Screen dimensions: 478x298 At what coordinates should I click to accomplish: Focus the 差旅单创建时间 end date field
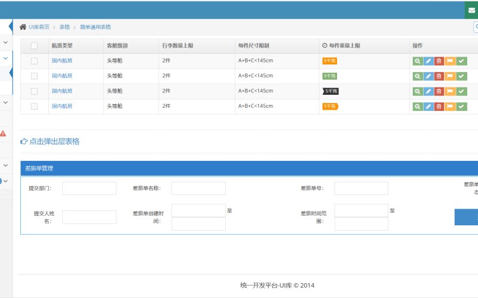[x=198, y=224]
